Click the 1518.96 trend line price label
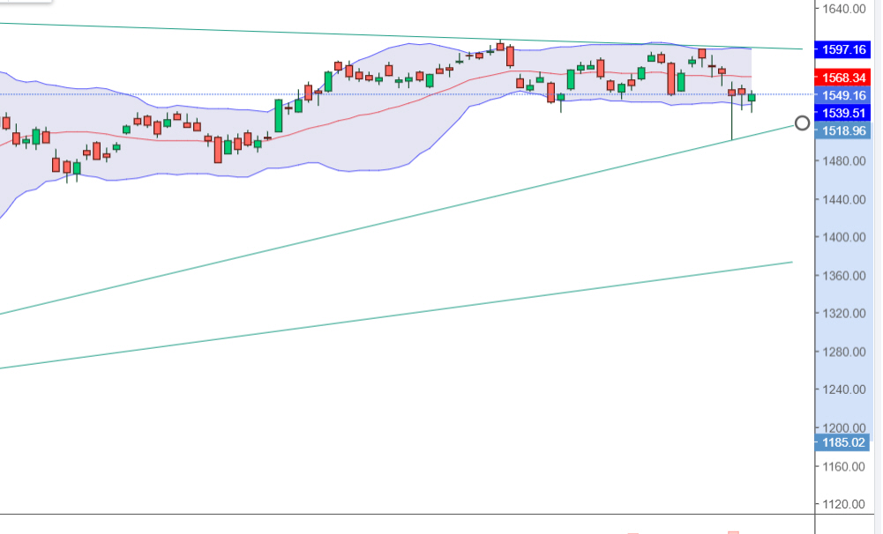The height and width of the screenshot is (534, 883). [x=843, y=130]
